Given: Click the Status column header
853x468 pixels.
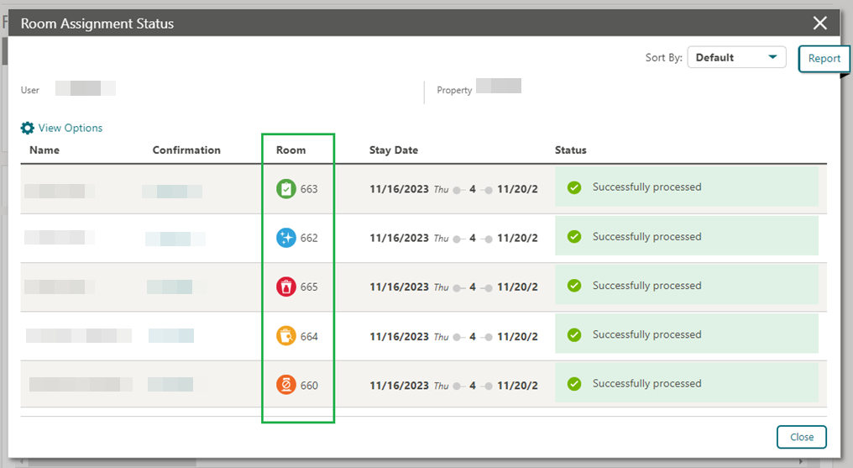Looking at the screenshot, I should pyautogui.click(x=571, y=150).
